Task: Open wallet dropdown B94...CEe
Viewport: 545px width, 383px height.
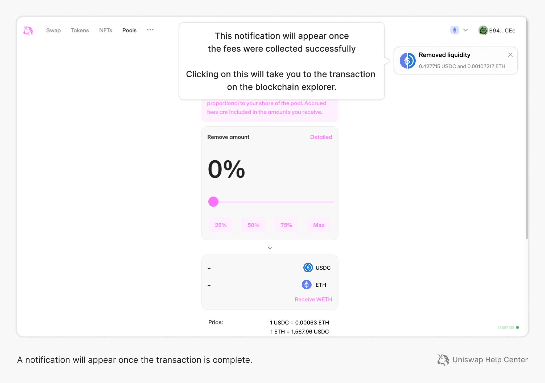Action: point(502,31)
